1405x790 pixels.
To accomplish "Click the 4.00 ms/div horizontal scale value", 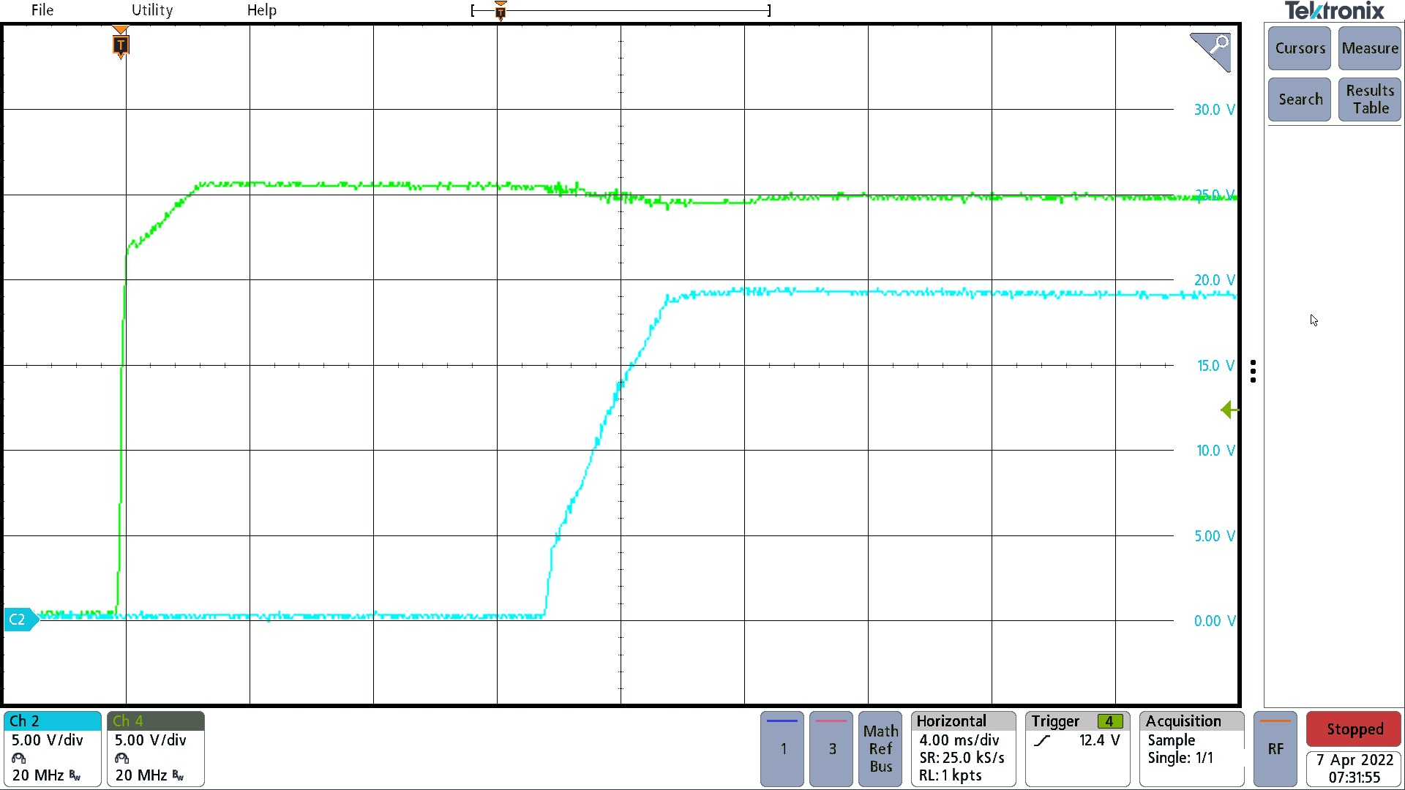I will click(959, 740).
